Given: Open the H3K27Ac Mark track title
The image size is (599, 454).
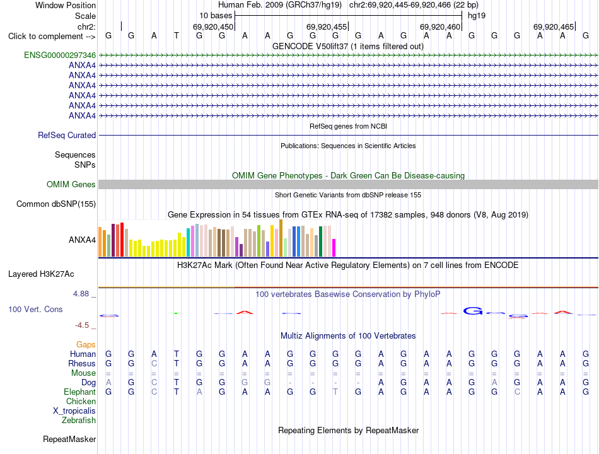Looking at the screenshot, I should point(348,265).
